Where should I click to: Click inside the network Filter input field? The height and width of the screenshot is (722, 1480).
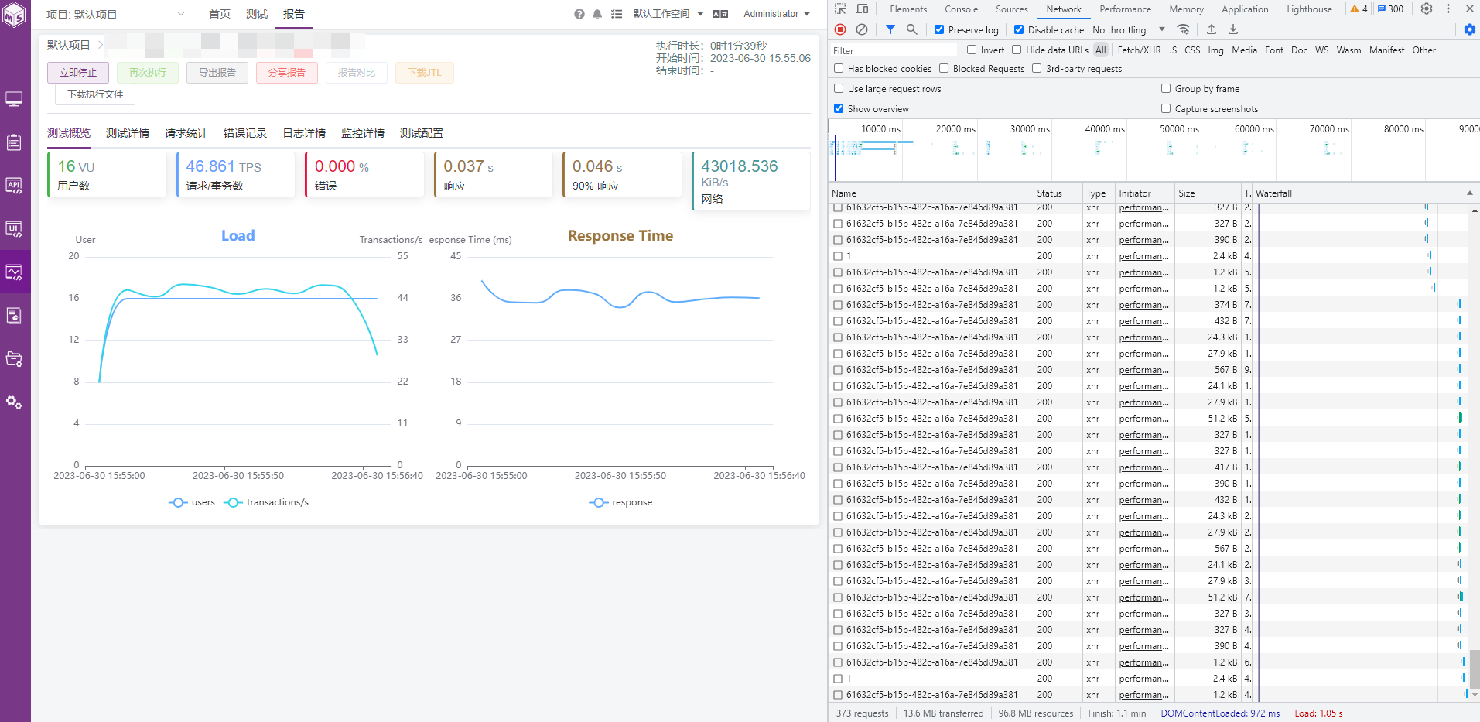point(890,50)
